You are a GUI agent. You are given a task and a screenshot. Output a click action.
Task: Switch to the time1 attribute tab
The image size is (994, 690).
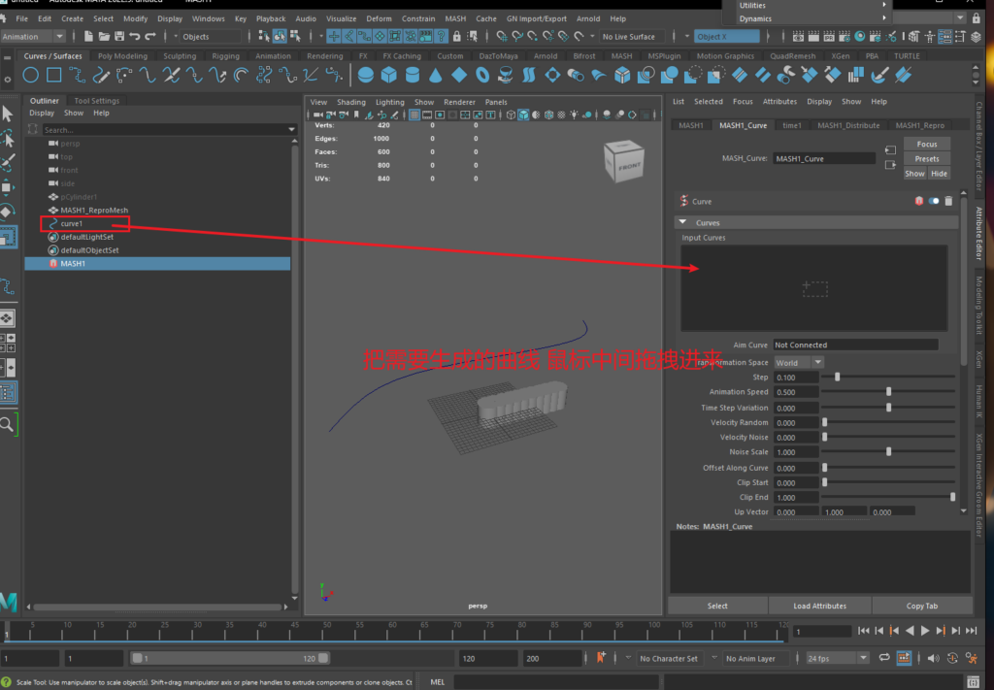point(792,125)
